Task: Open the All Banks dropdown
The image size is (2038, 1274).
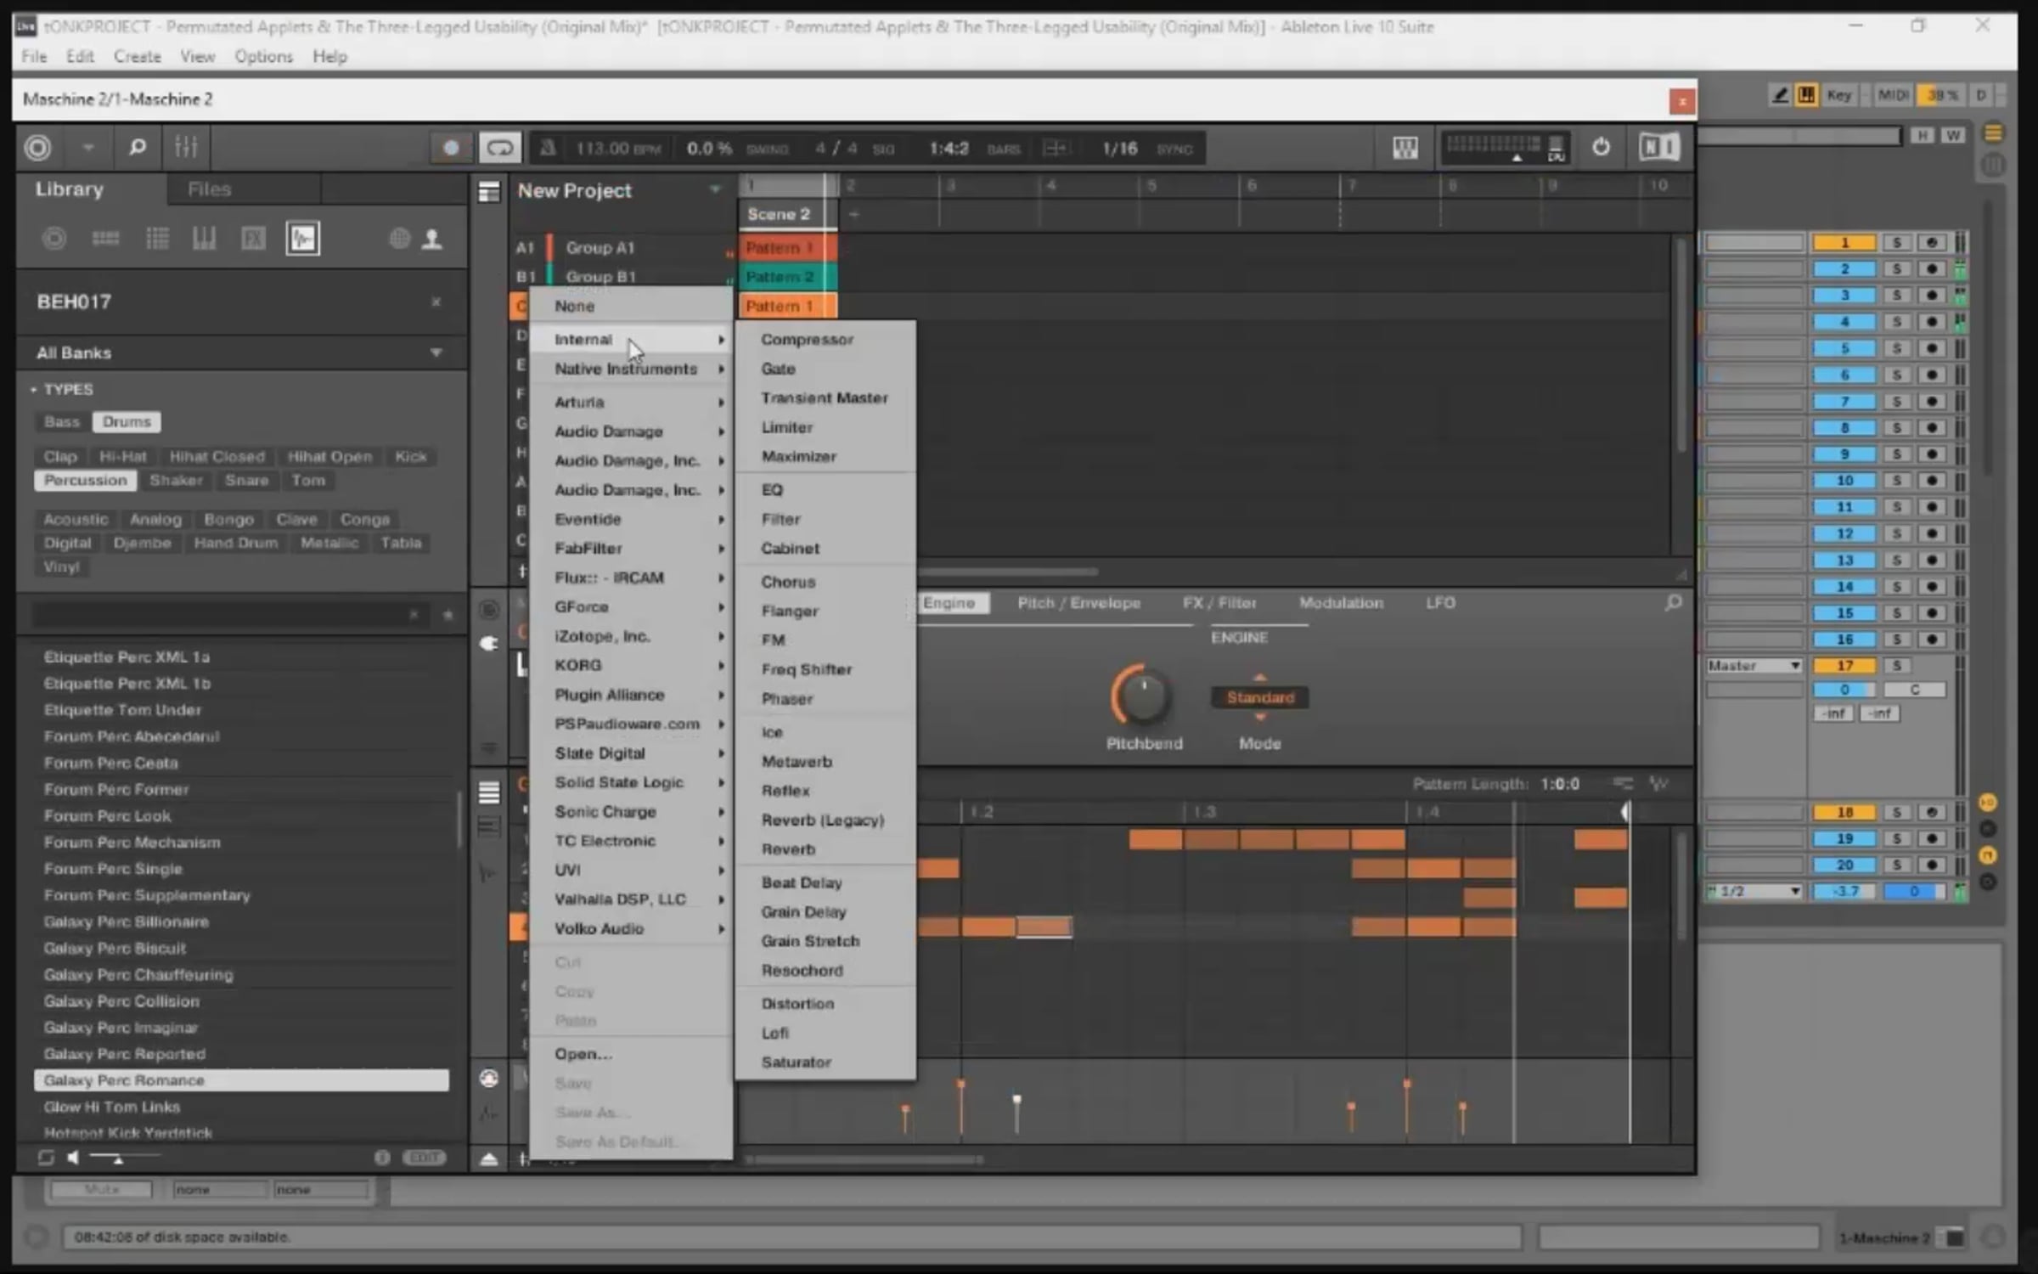Action: 436,352
